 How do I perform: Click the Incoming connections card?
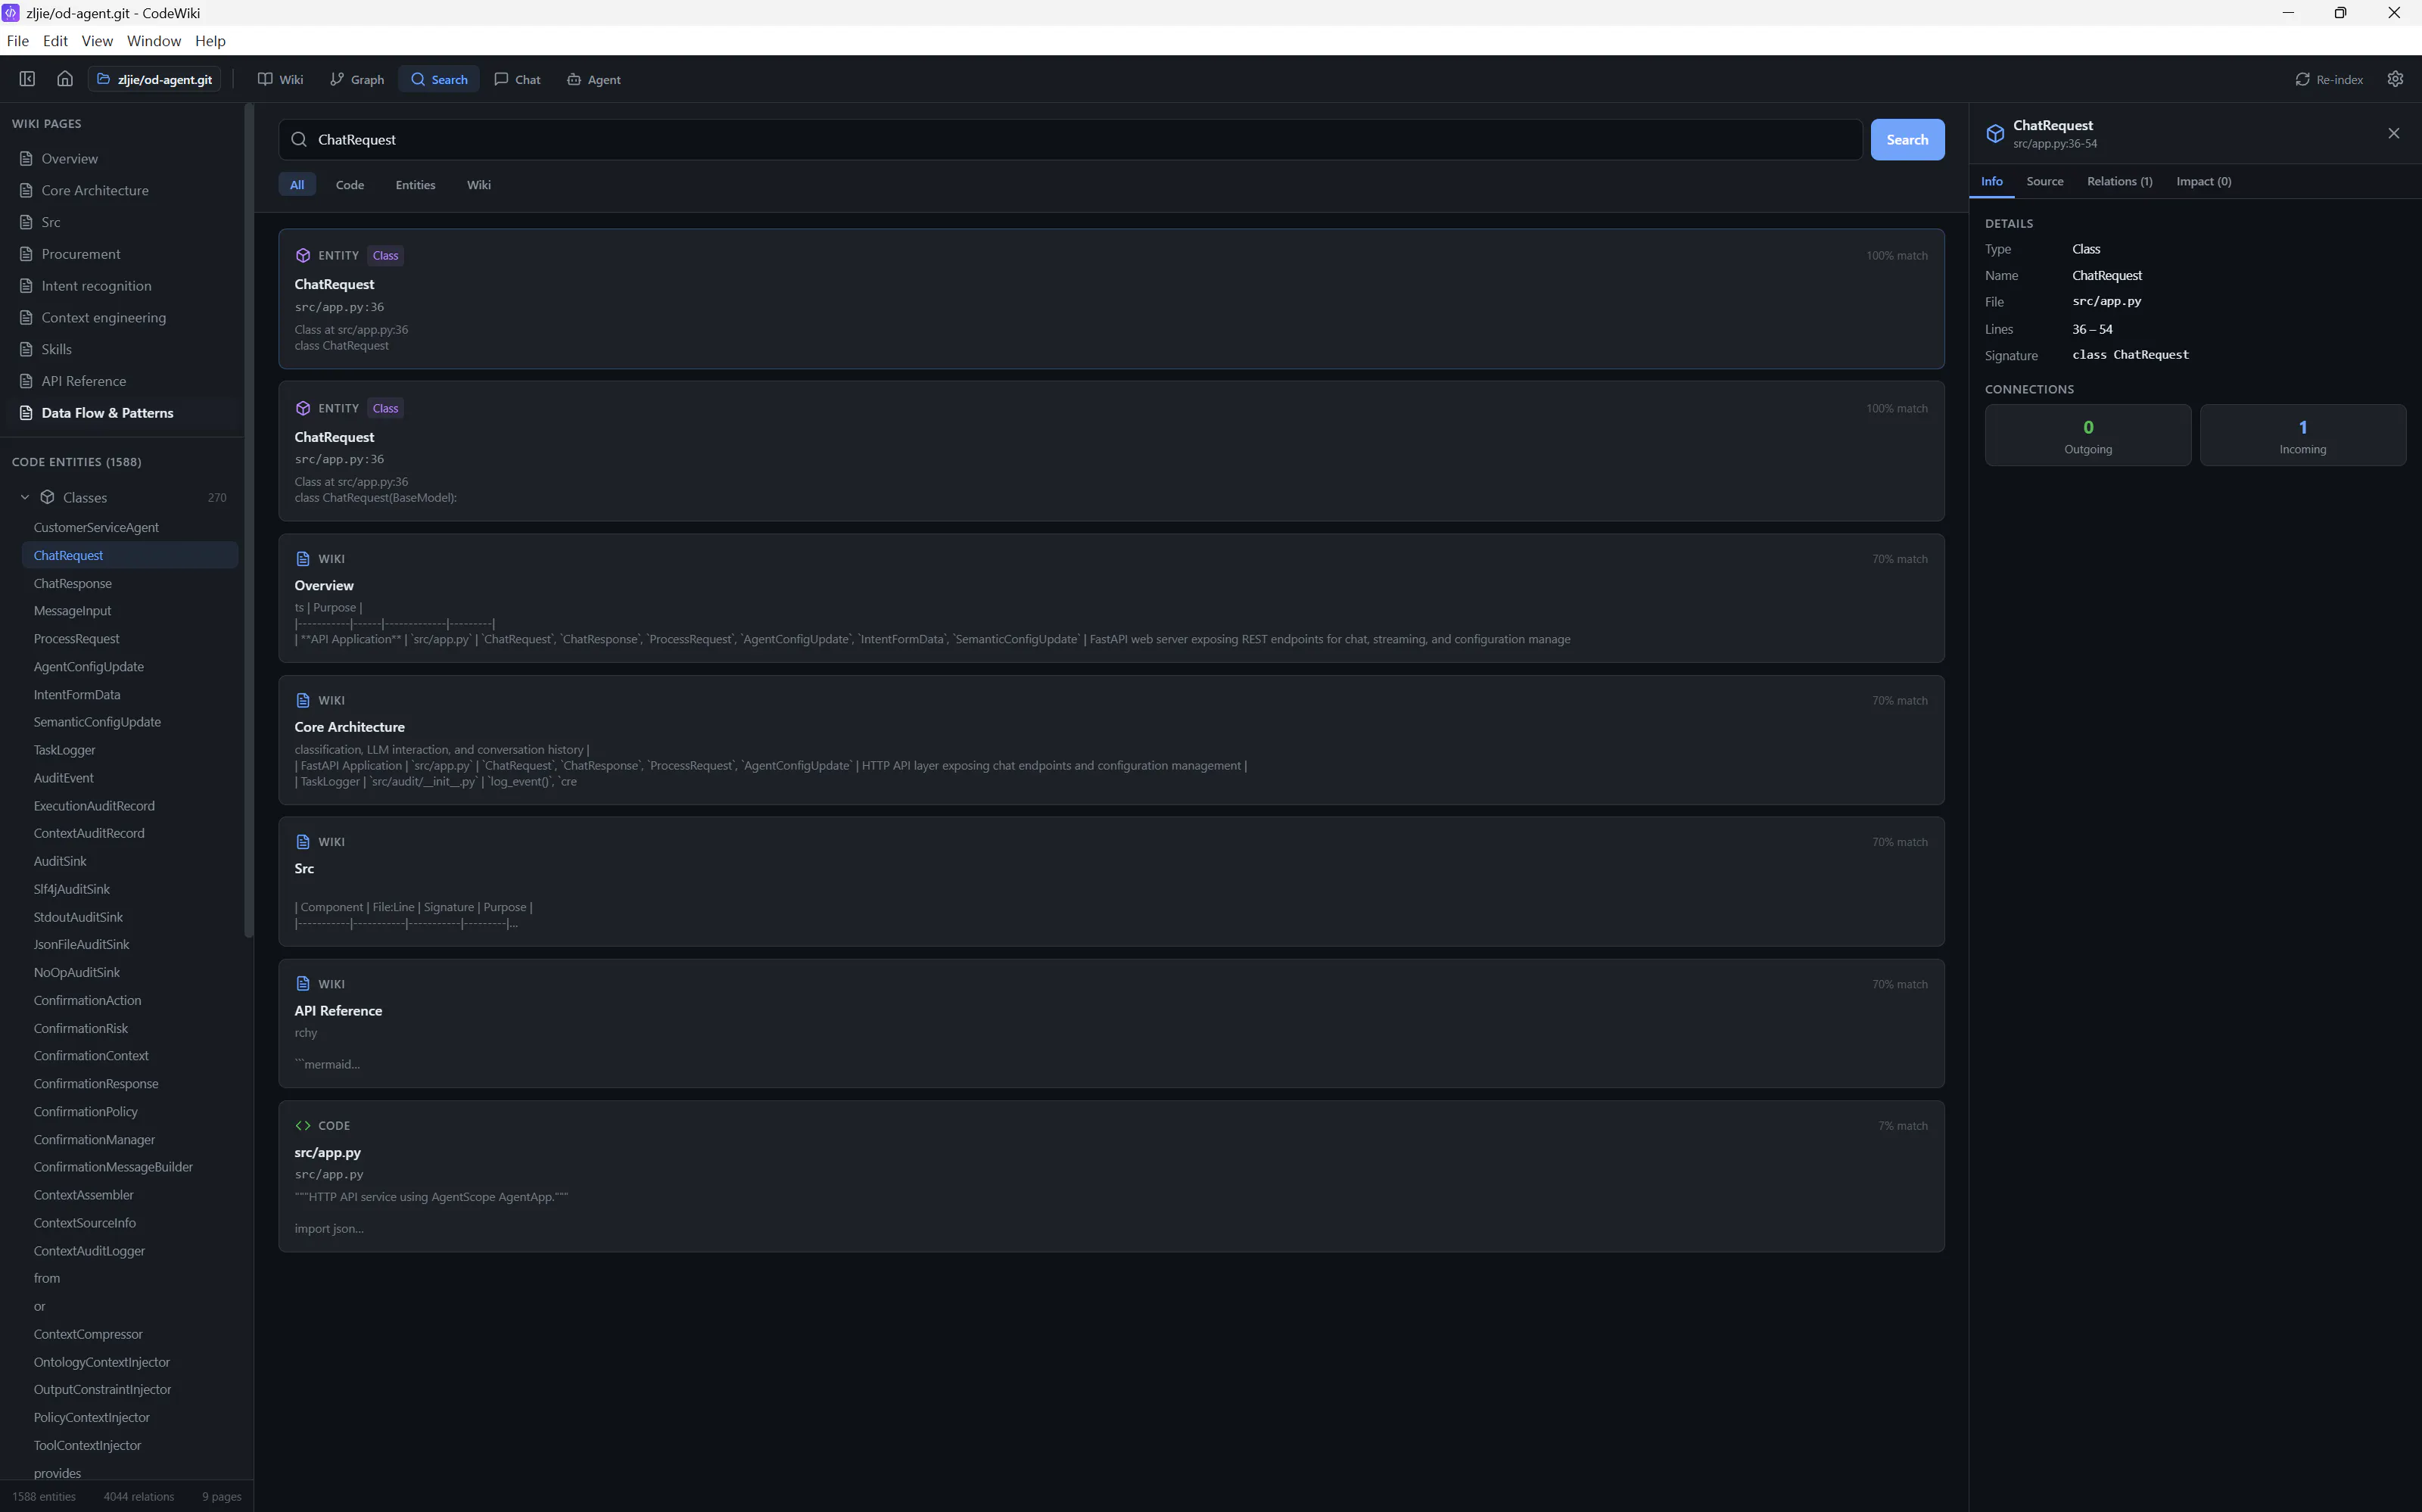click(x=2302, y=435)
